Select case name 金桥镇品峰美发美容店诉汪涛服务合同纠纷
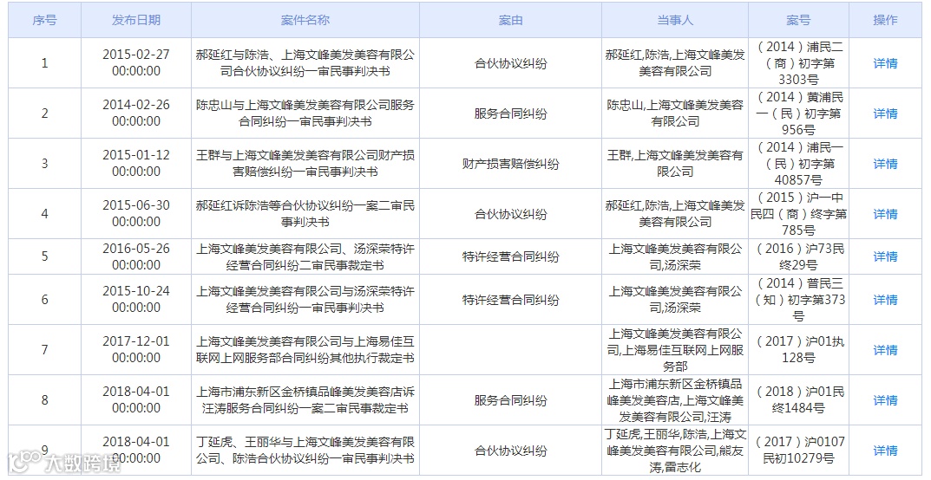The height and width of the screenshot is (480, 931). [x=305, y=400]
